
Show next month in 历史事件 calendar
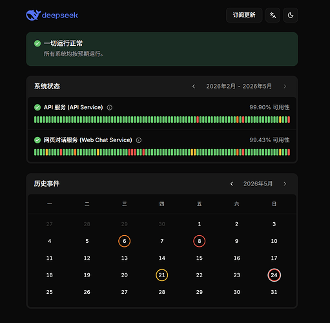285,183
